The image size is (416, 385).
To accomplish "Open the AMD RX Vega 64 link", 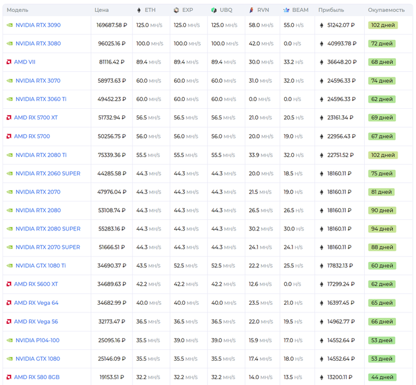I will (x=36, y=303).
